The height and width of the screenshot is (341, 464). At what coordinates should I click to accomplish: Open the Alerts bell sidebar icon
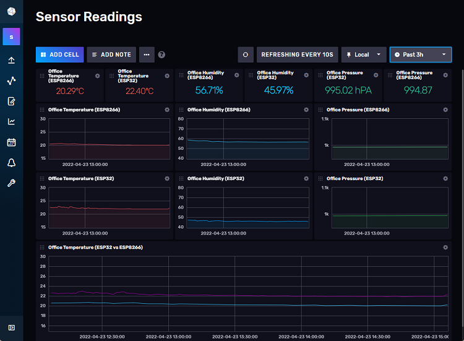(x=11, y=163)
